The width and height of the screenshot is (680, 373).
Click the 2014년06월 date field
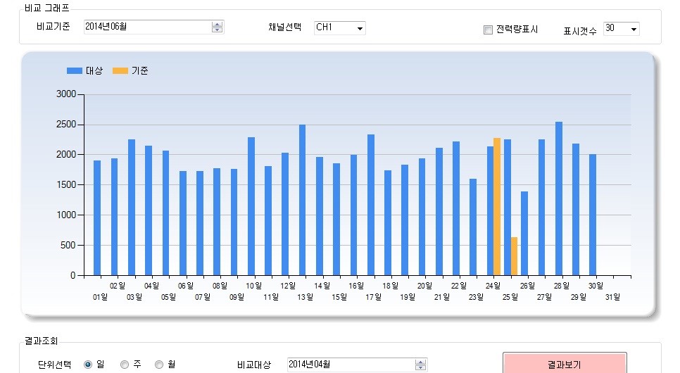click(x=153, y=27)
